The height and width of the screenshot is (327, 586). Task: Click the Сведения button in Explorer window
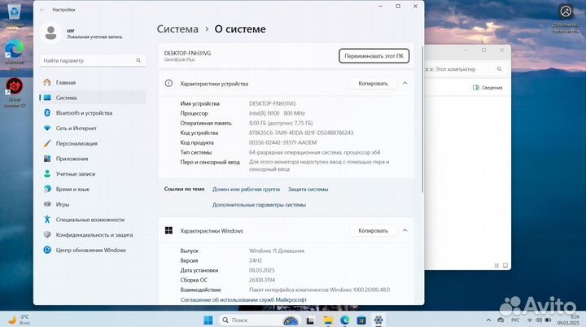[x=488, y=88]
